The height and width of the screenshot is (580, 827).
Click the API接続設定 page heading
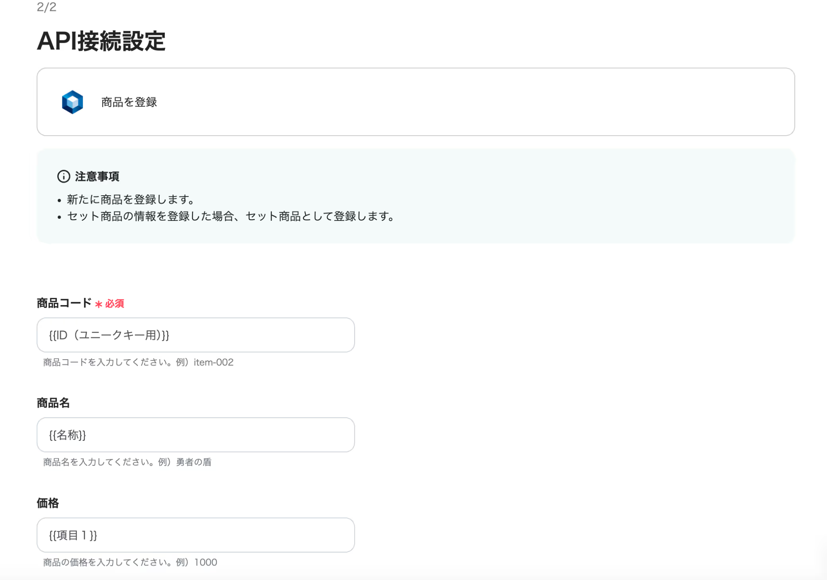101,41
